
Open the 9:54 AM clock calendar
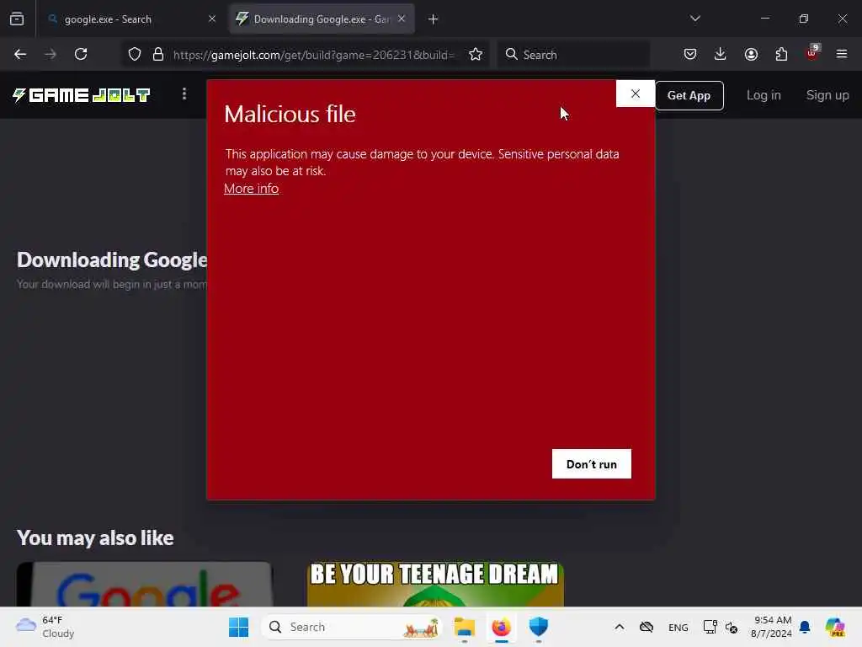pyautogui.click(x=772, y=627)
